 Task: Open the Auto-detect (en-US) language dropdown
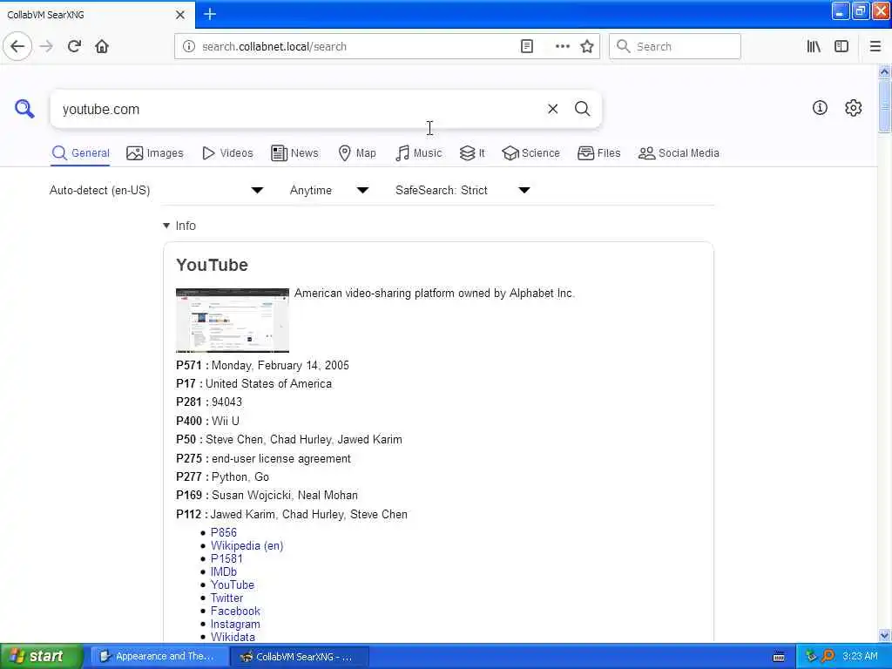tap(157, 190)
